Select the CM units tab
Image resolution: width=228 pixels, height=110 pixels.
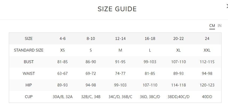[x=212, y=26]
